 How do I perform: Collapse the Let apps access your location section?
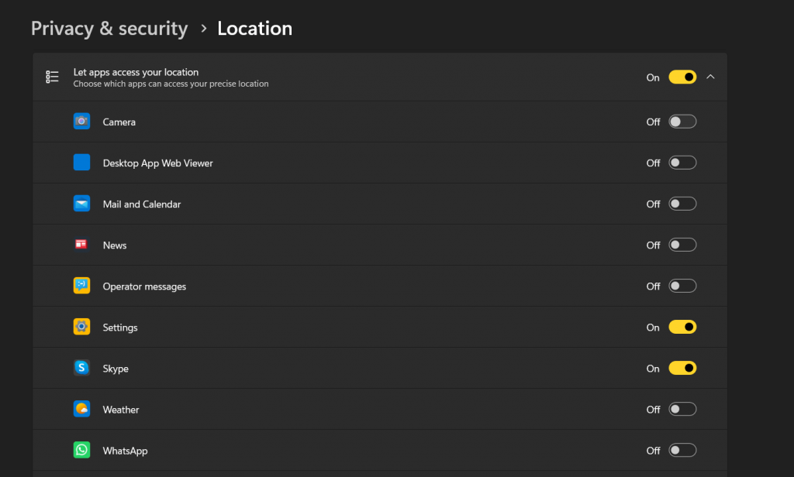click(x=710, y=77)
